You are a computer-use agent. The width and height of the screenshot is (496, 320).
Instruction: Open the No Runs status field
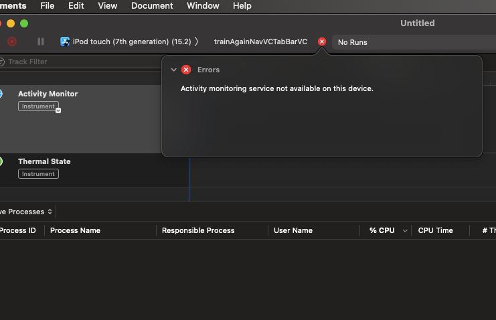coord(414,42)
